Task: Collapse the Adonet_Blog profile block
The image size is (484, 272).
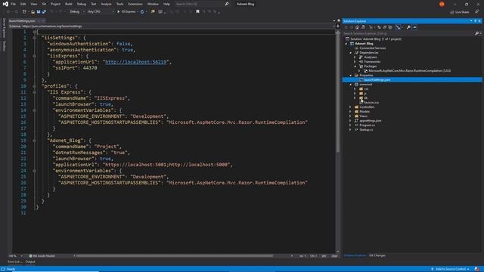Action: pos(35,141)
